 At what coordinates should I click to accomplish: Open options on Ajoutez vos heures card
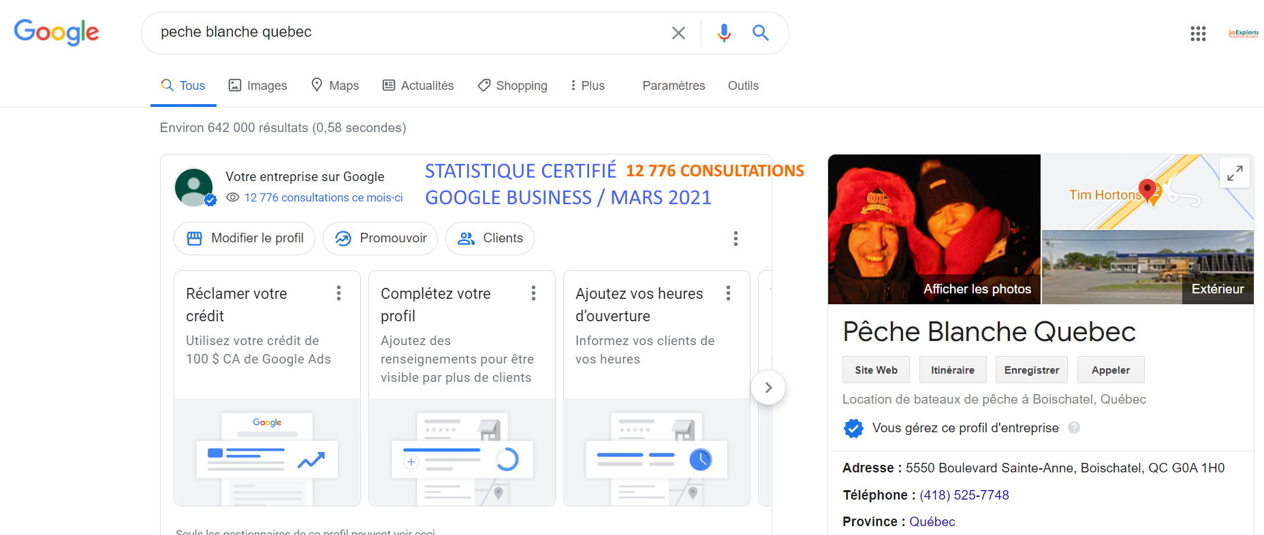[x=728, y=293]
